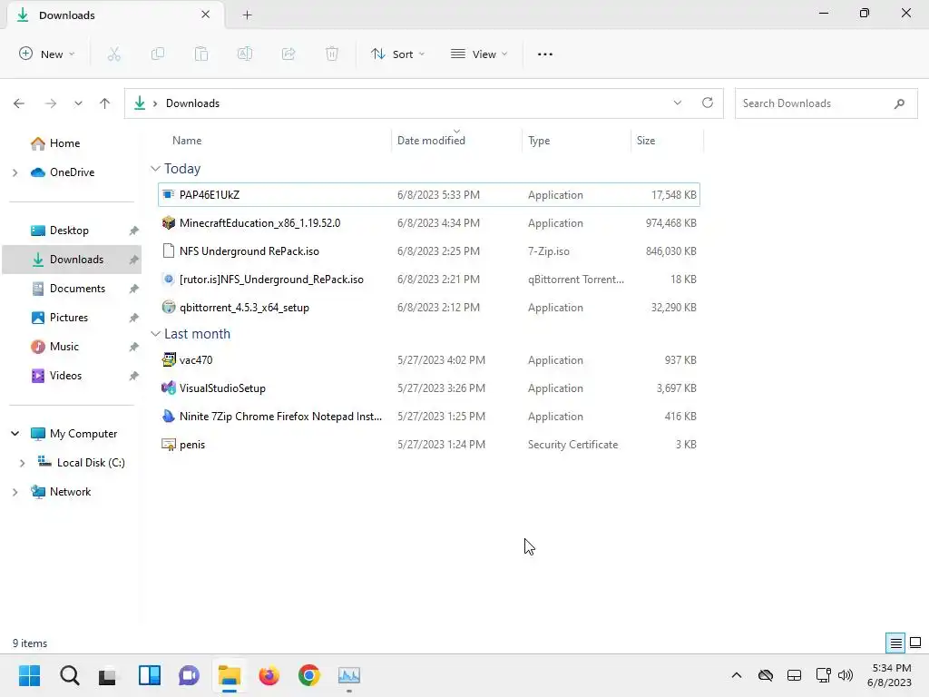Switch to large thumbnails view button

point(915,643)
